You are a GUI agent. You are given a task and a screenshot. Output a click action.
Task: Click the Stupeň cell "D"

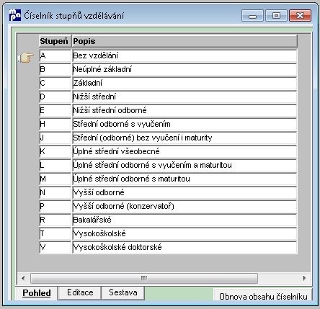click(x=55, y=97)
